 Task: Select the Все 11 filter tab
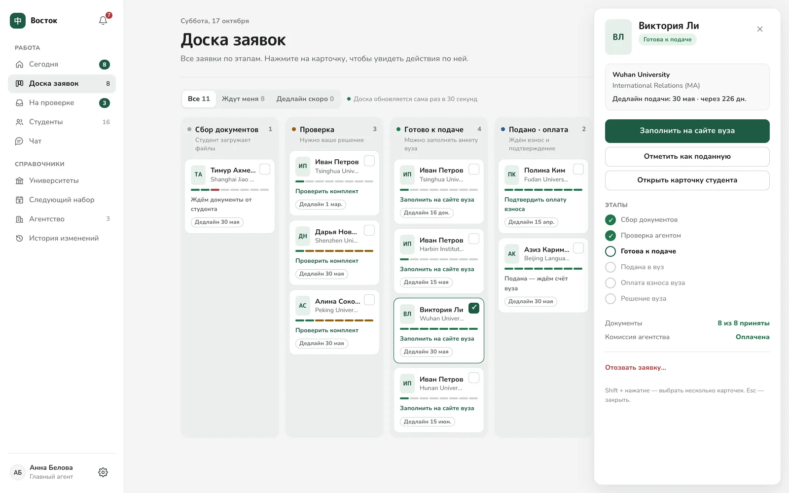[199, 99]
